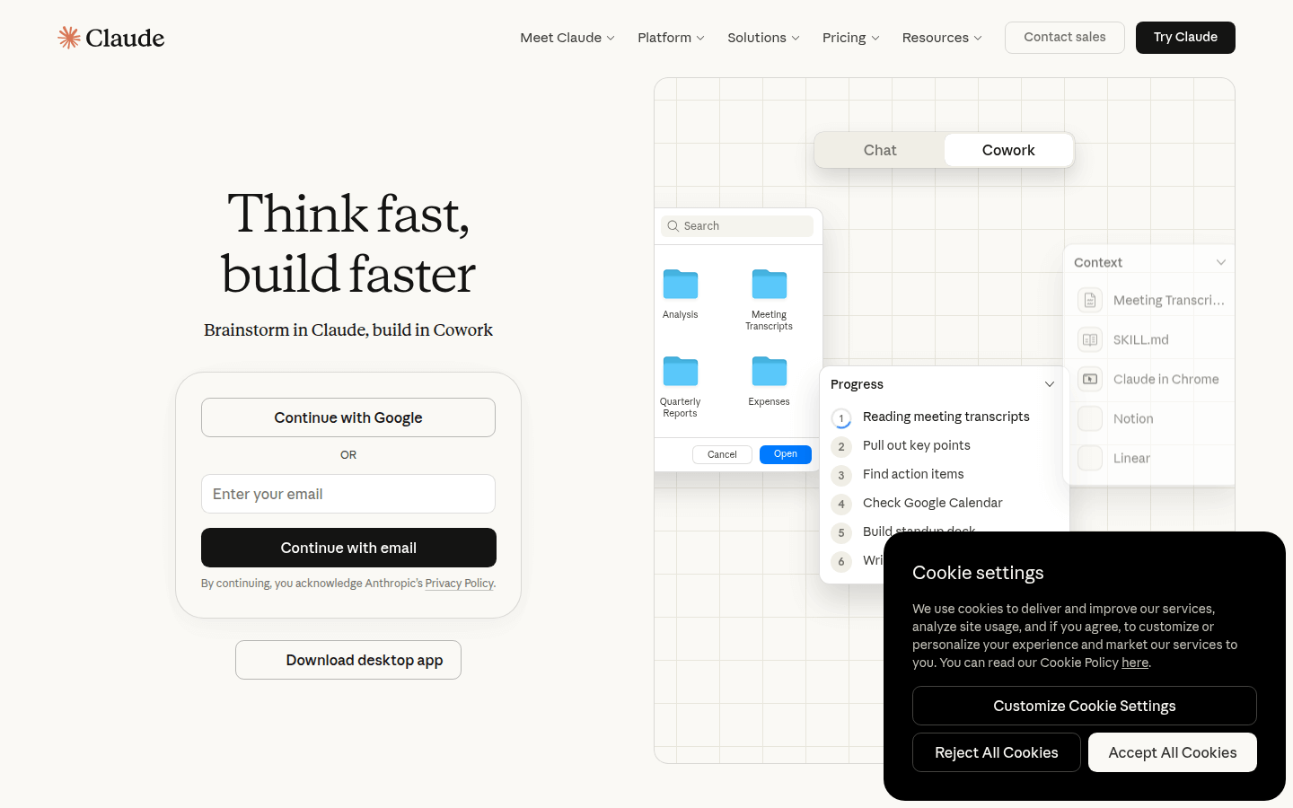Select the Meeting Transcripts folder icon
Image resolution: width=1293 pixels, height=808 pixels.
770,284
